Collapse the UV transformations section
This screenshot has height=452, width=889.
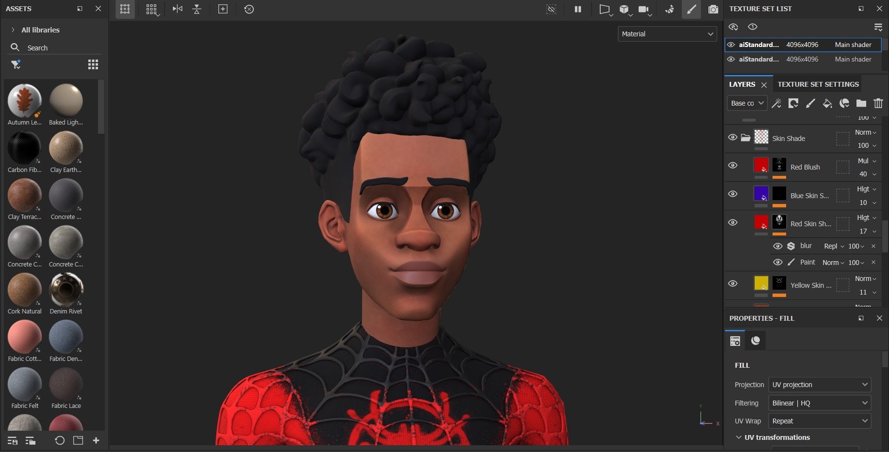[739, 437]
